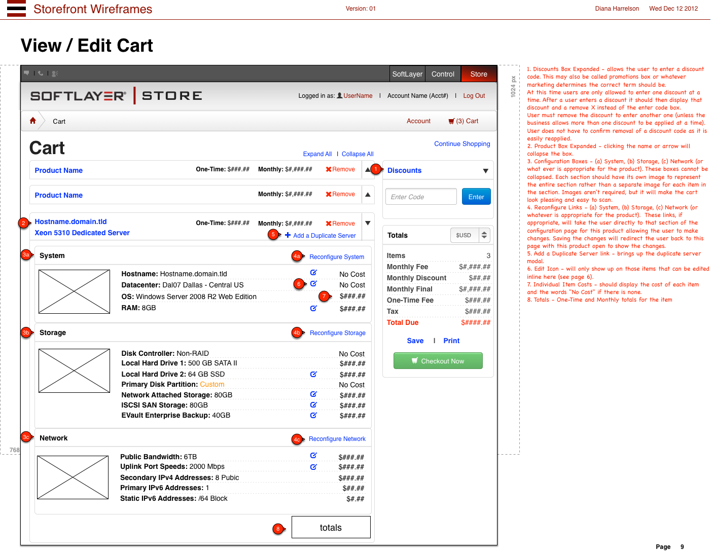Click the red X icon on first Product Name row
This screenshot has height=554, width=712.
pyautogui.click(x=329, y=169)
